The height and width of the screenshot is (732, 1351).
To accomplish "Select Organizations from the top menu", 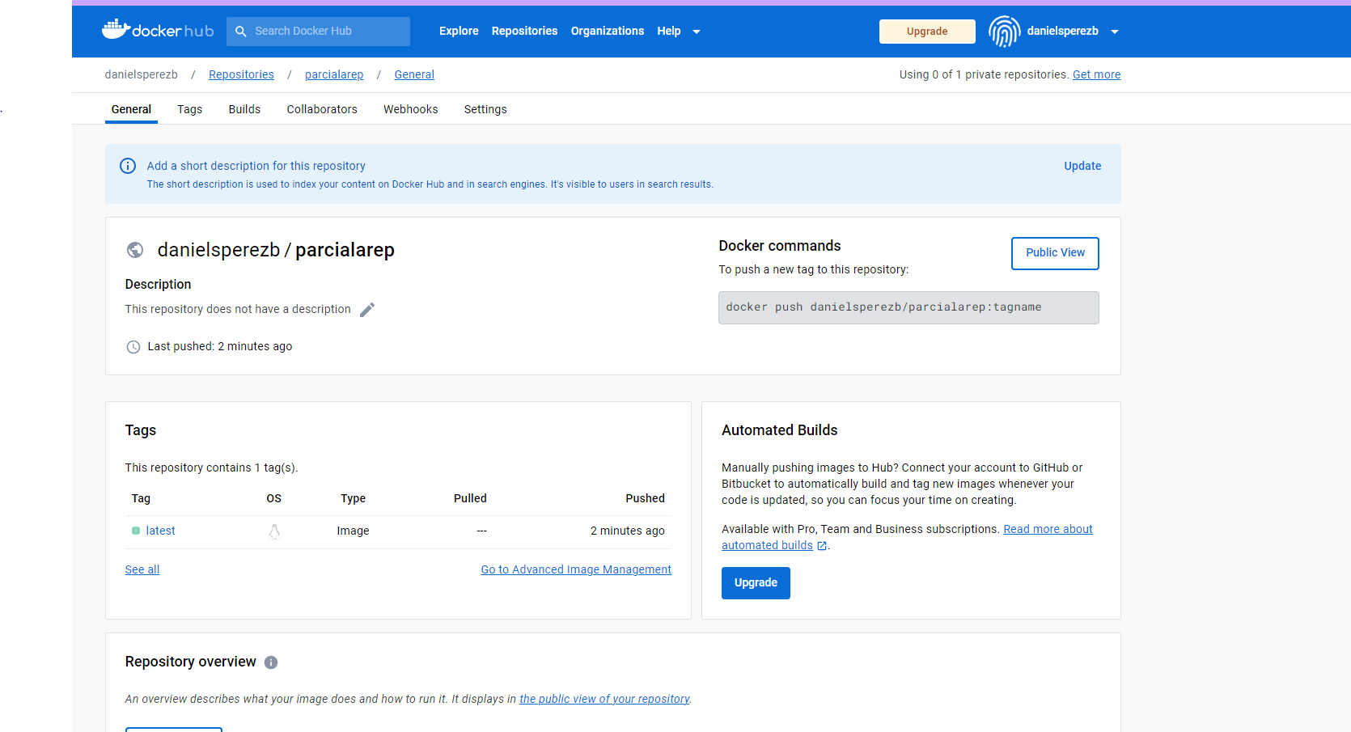I will (x=607, y=31).
